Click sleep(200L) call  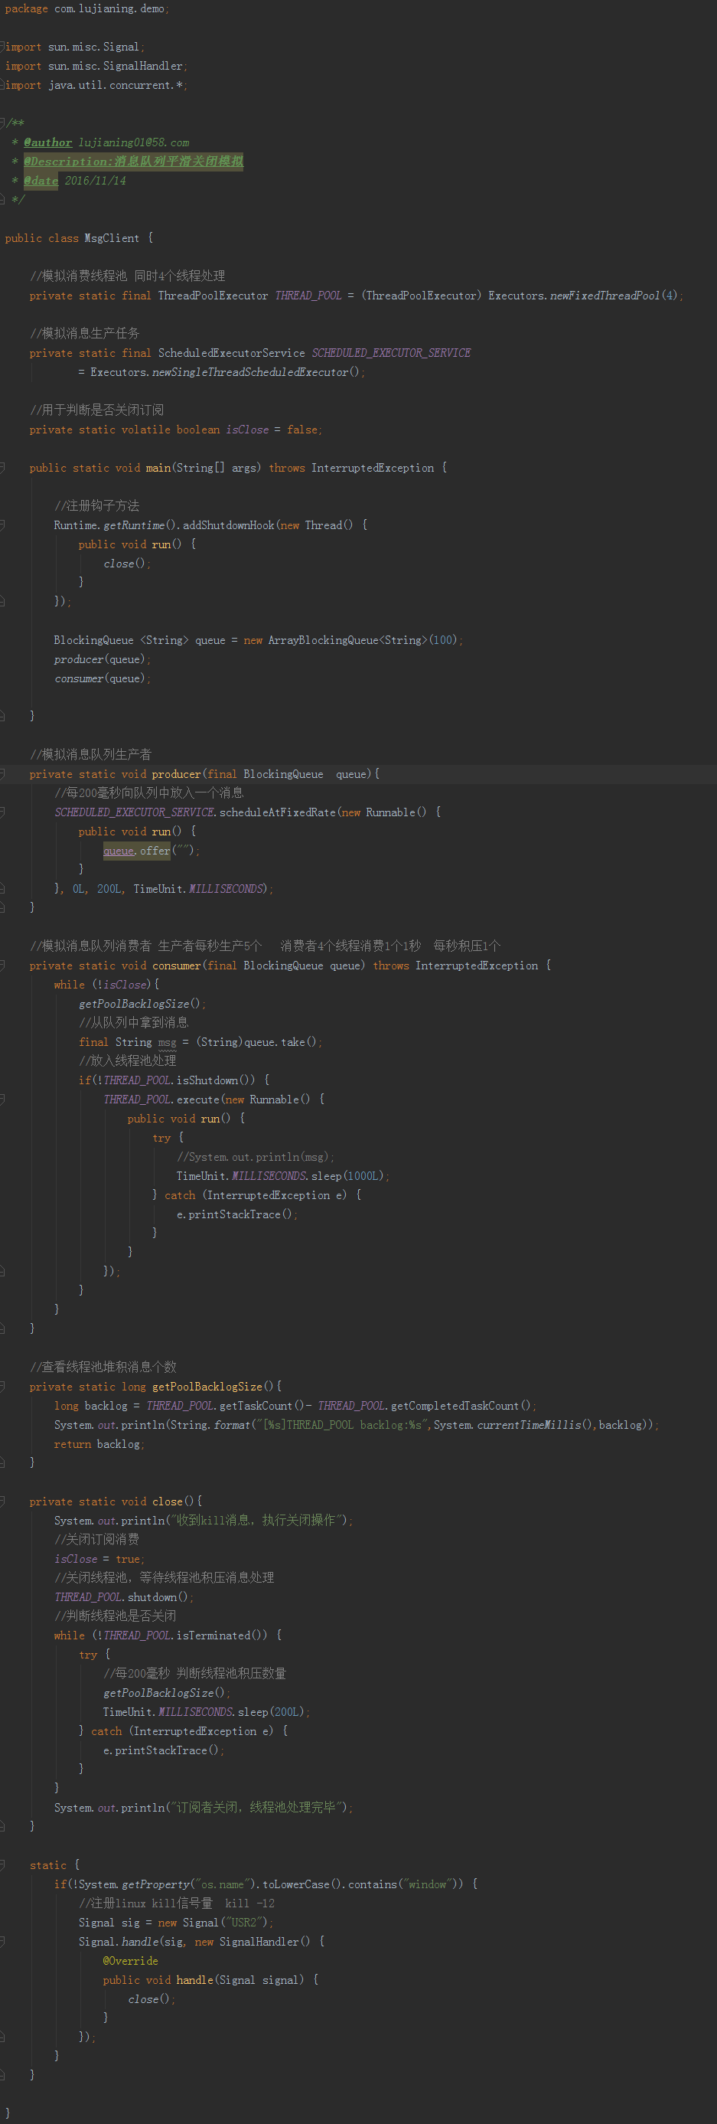[x=271, y=1713]
